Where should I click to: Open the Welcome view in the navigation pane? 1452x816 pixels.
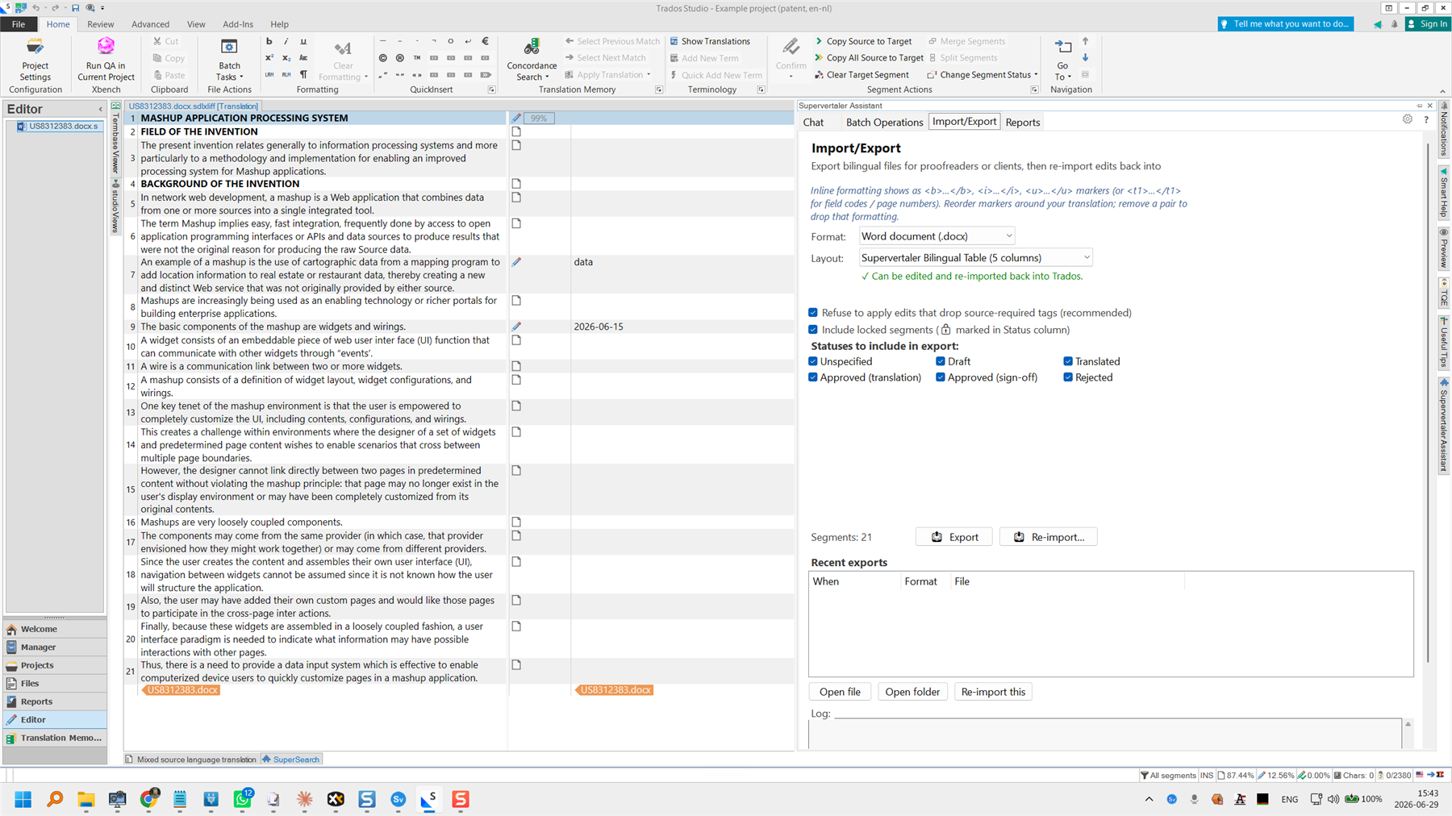pyautogui.click(x=55, y=629)
